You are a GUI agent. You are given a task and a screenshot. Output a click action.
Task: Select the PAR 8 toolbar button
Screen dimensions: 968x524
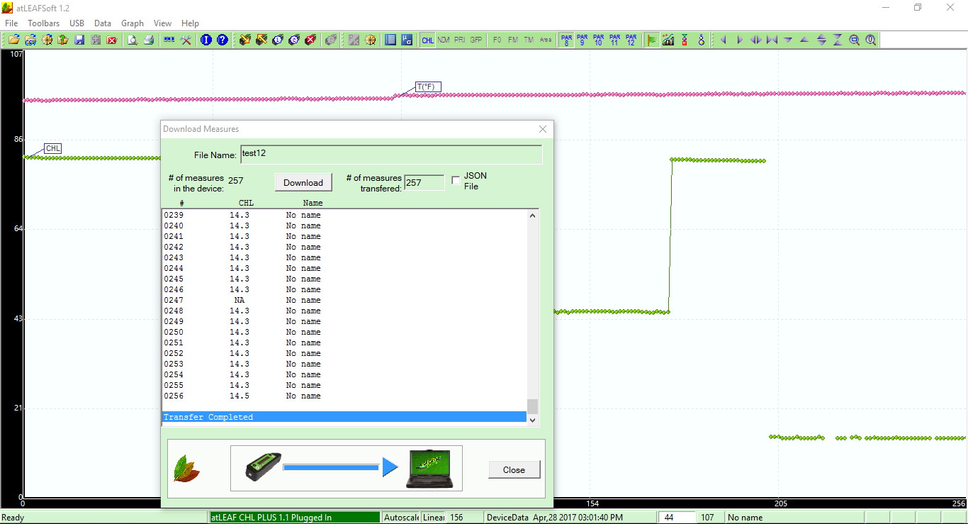566,40
